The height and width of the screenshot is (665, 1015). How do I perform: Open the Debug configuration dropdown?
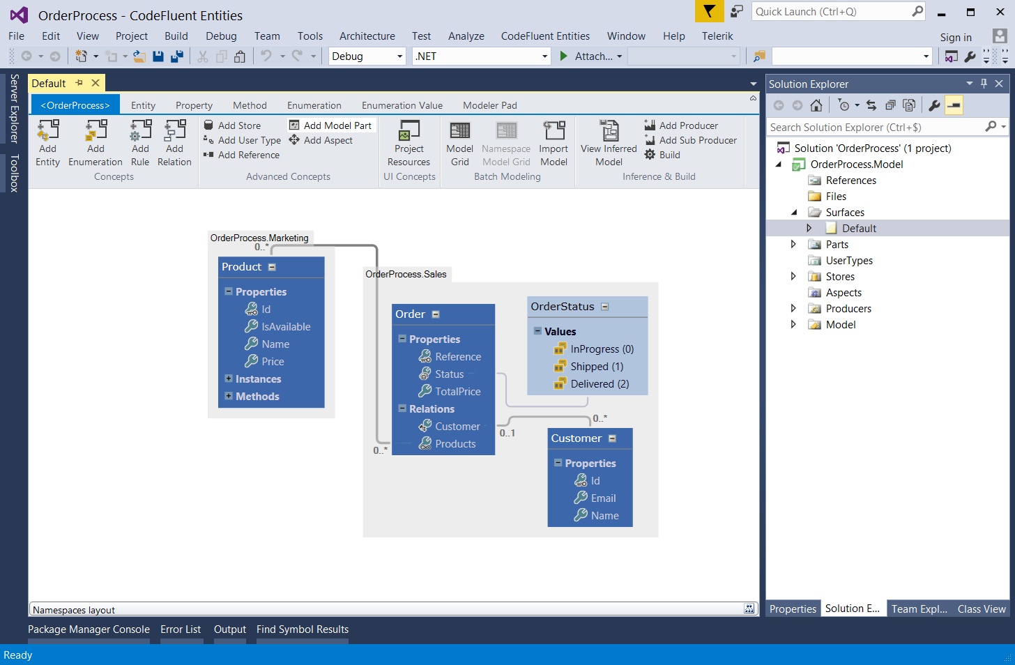pos(399,56)
